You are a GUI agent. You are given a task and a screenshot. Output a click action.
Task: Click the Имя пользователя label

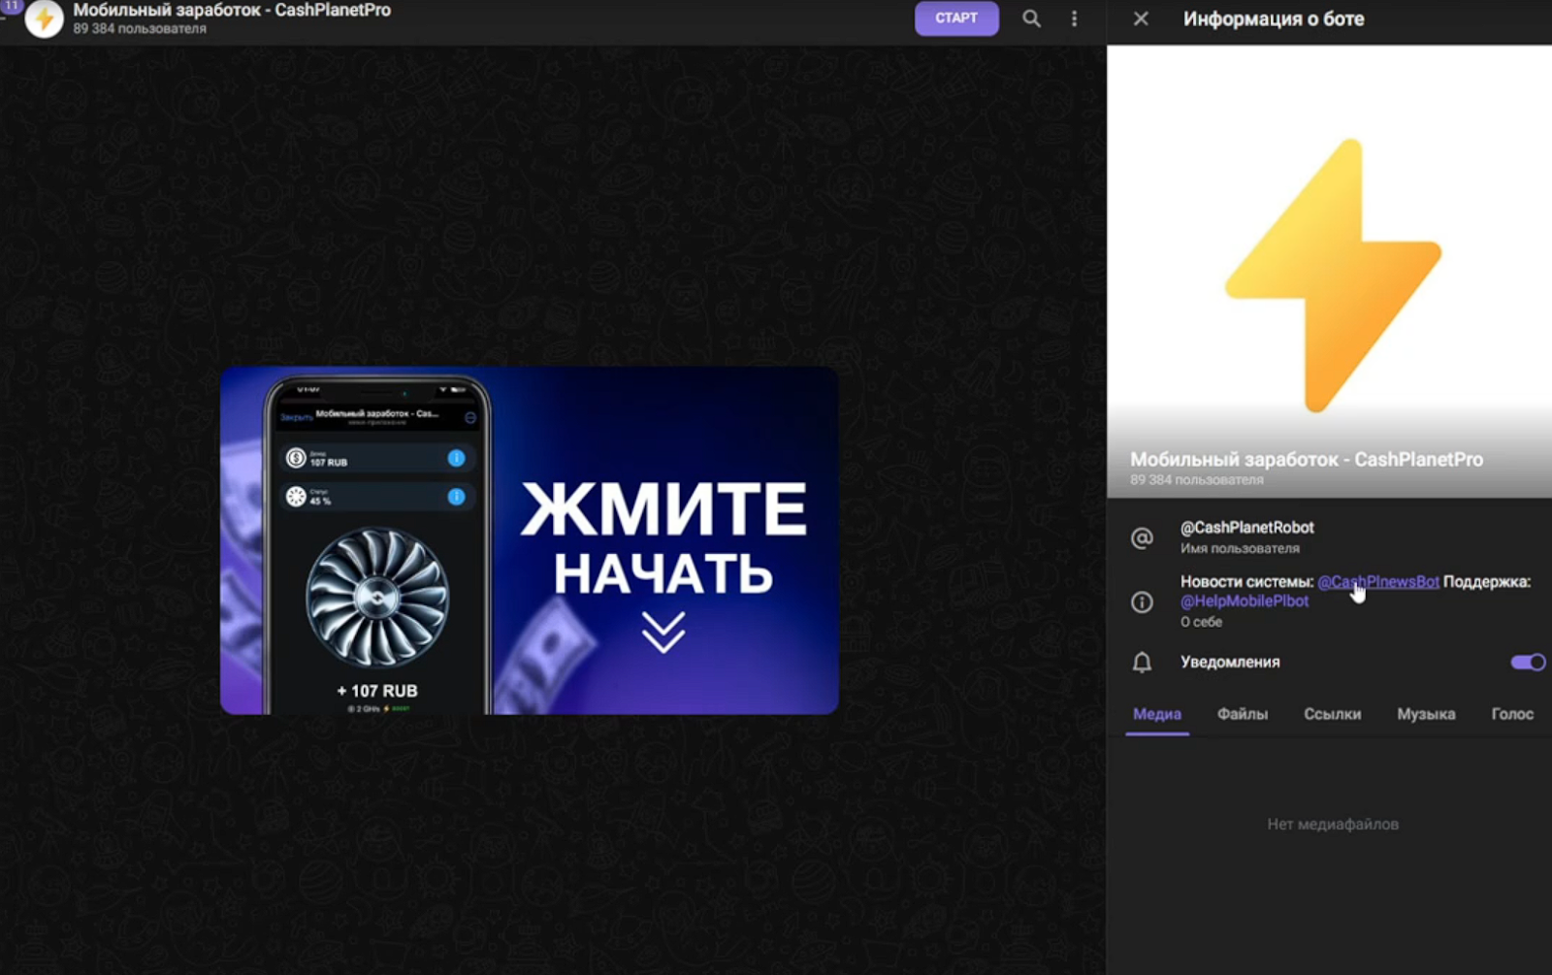click(x=1240, y=548)
